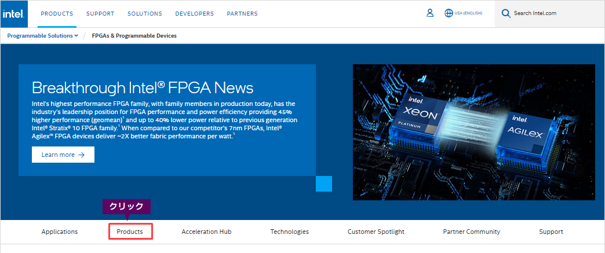
Task: Click the Learn more button
Action: [x=63, y=155]
